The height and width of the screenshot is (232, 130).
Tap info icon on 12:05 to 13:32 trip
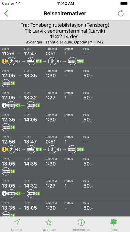(x=4, y=105)
